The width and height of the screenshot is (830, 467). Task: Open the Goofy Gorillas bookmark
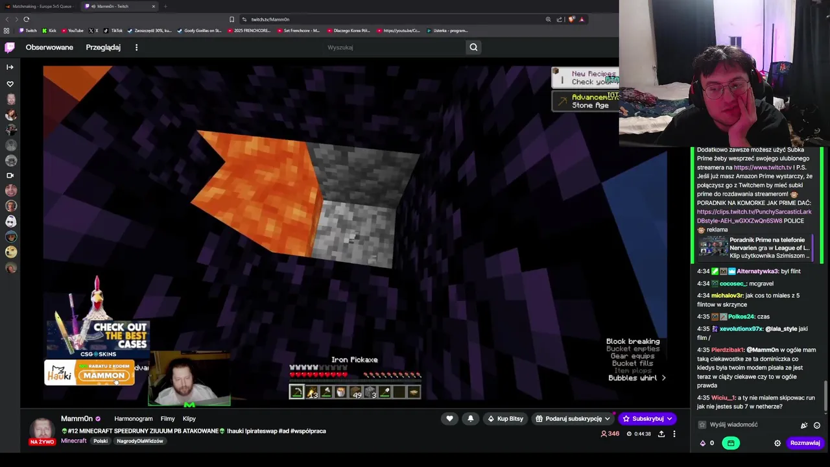pyautogui.click(x=200, y=30)
